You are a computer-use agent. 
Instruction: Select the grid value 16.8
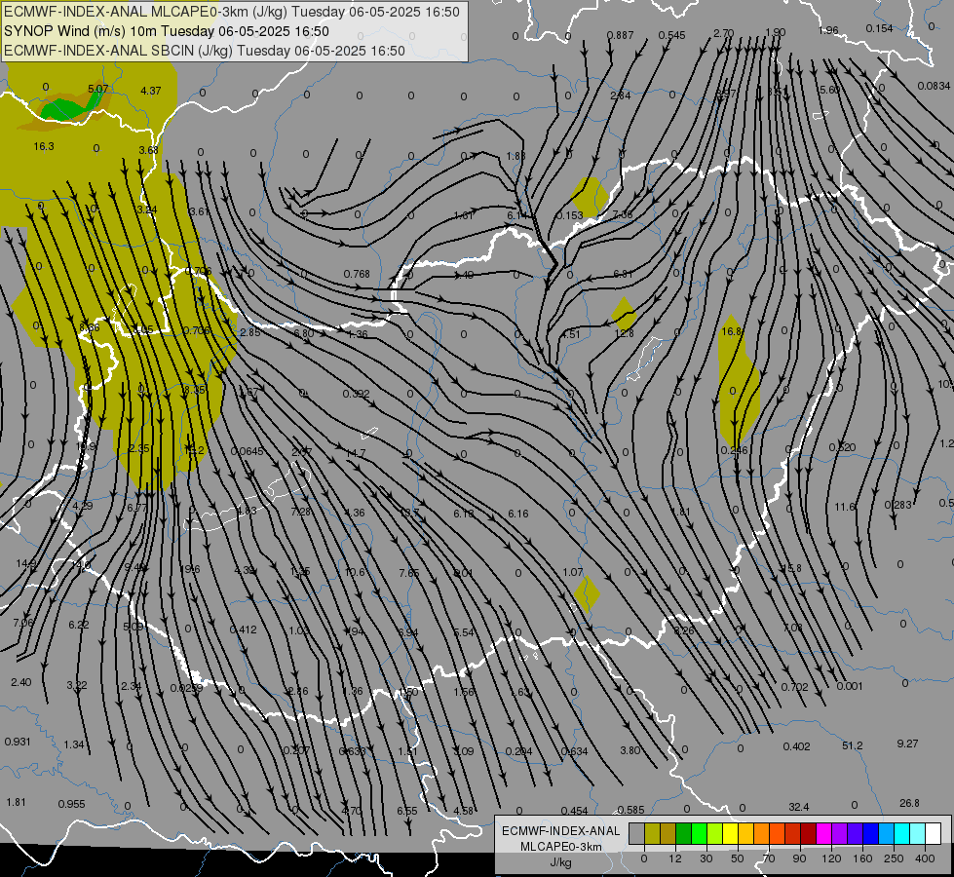[731, 331]
